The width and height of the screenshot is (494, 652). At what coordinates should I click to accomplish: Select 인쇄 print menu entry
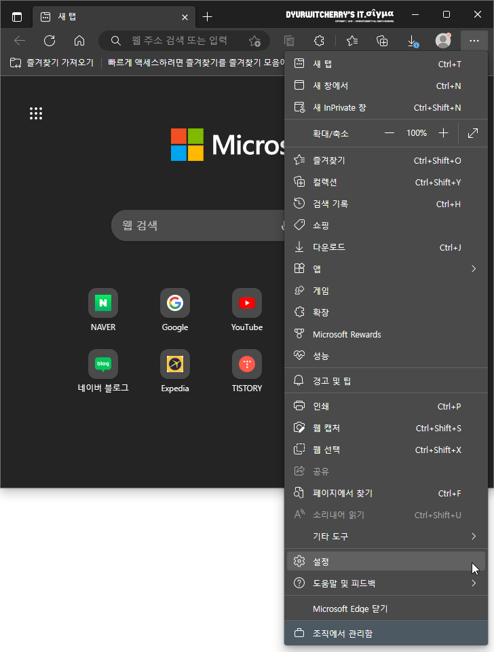pyautogui.click(x=386, y=406)
